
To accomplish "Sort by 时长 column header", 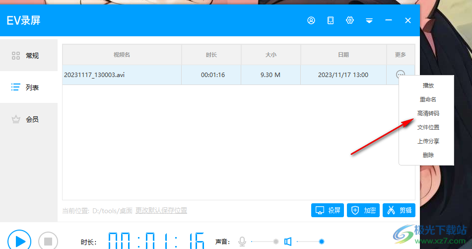I will pyautogui.click(x=211, y=55).
